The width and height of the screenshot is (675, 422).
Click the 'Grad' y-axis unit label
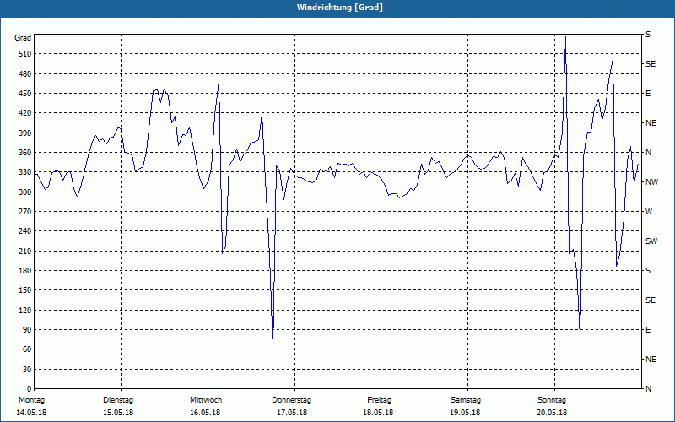(x=23, y=38)
